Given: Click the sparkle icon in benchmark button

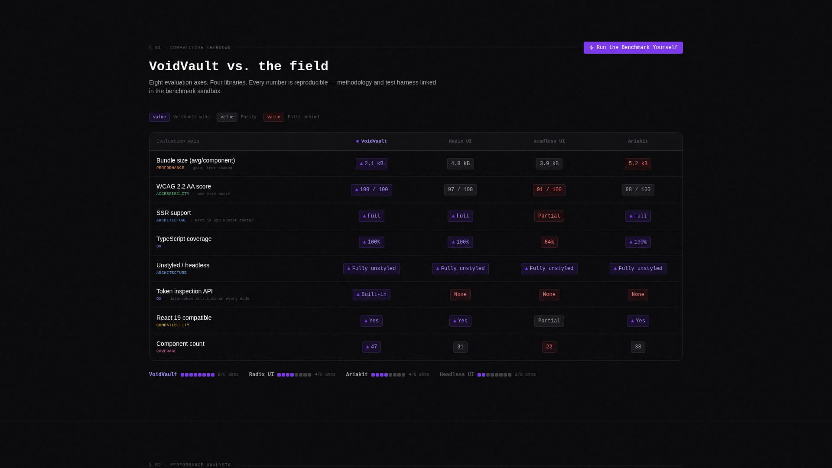Looking at the screenshot, I should [591, 48].
